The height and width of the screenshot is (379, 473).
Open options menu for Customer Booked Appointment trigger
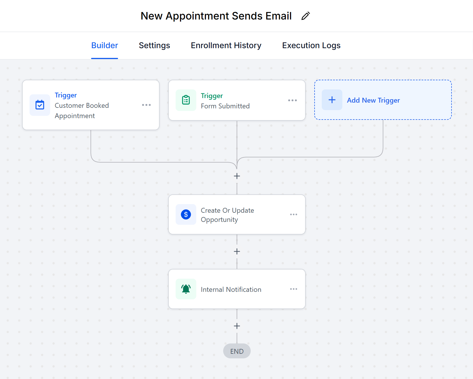(x=146, y=105)
